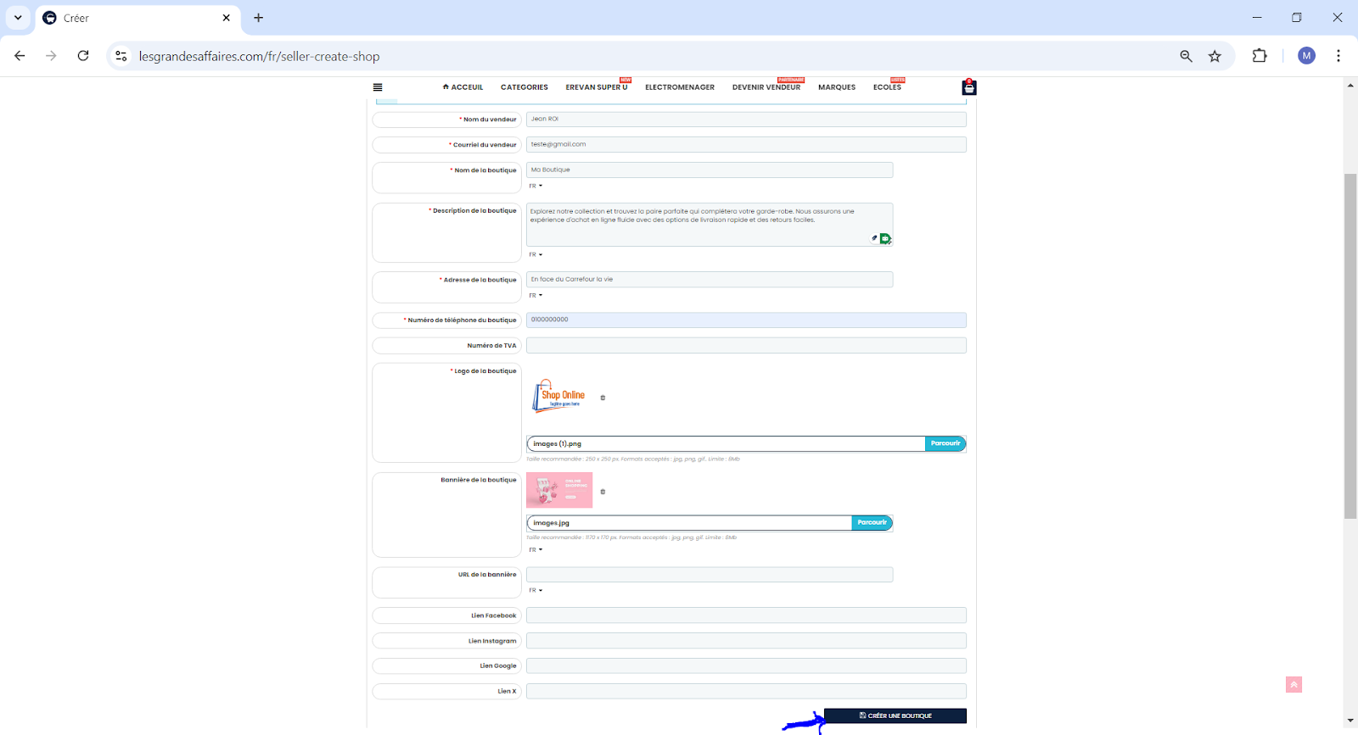Open browser zoom magnifier icon
This screenshot has width=1358, height=735.
click(x=1186, y=56)
